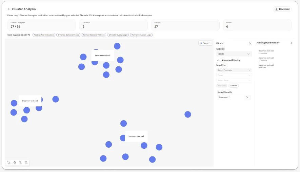The width and height of the screenshot is (300, 172).
Task: Click the incorrect tool call label in left cluster
Action: tap(30, 101)
